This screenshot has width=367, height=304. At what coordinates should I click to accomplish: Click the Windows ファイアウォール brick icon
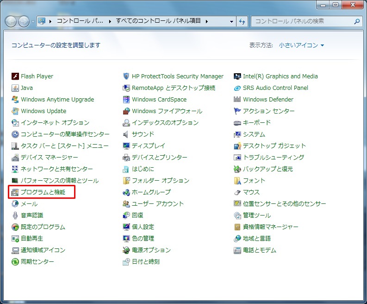pyautogui.click(x=126, y=111)
